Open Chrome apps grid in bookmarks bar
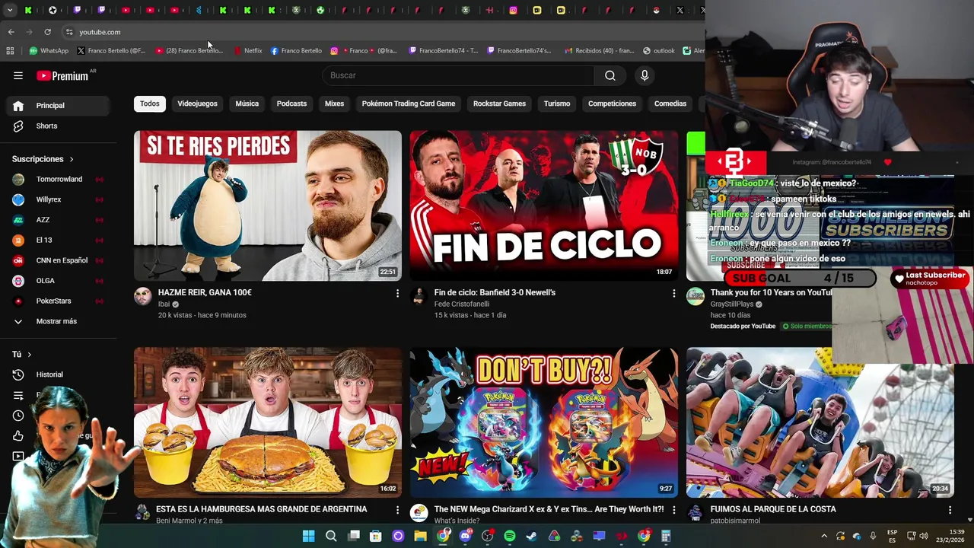The height and width of the screenshot is (548, 974). (10, 51)
